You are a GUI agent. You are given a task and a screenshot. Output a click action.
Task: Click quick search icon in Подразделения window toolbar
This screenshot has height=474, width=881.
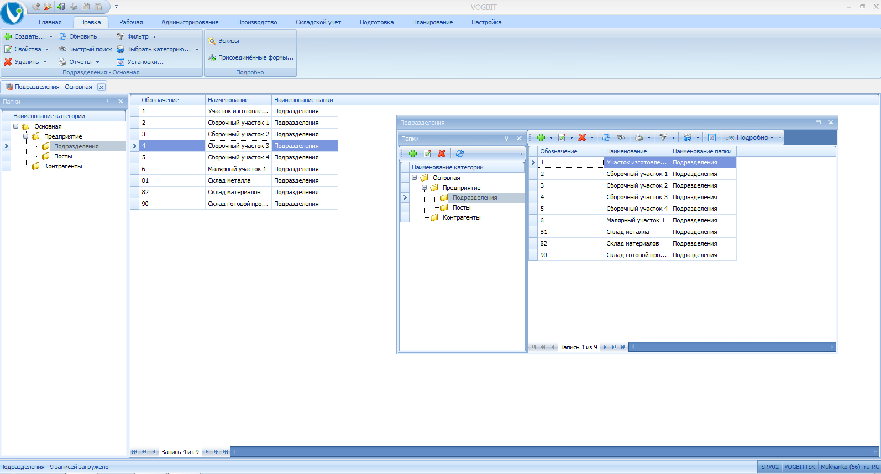click(x=621, y=137)
